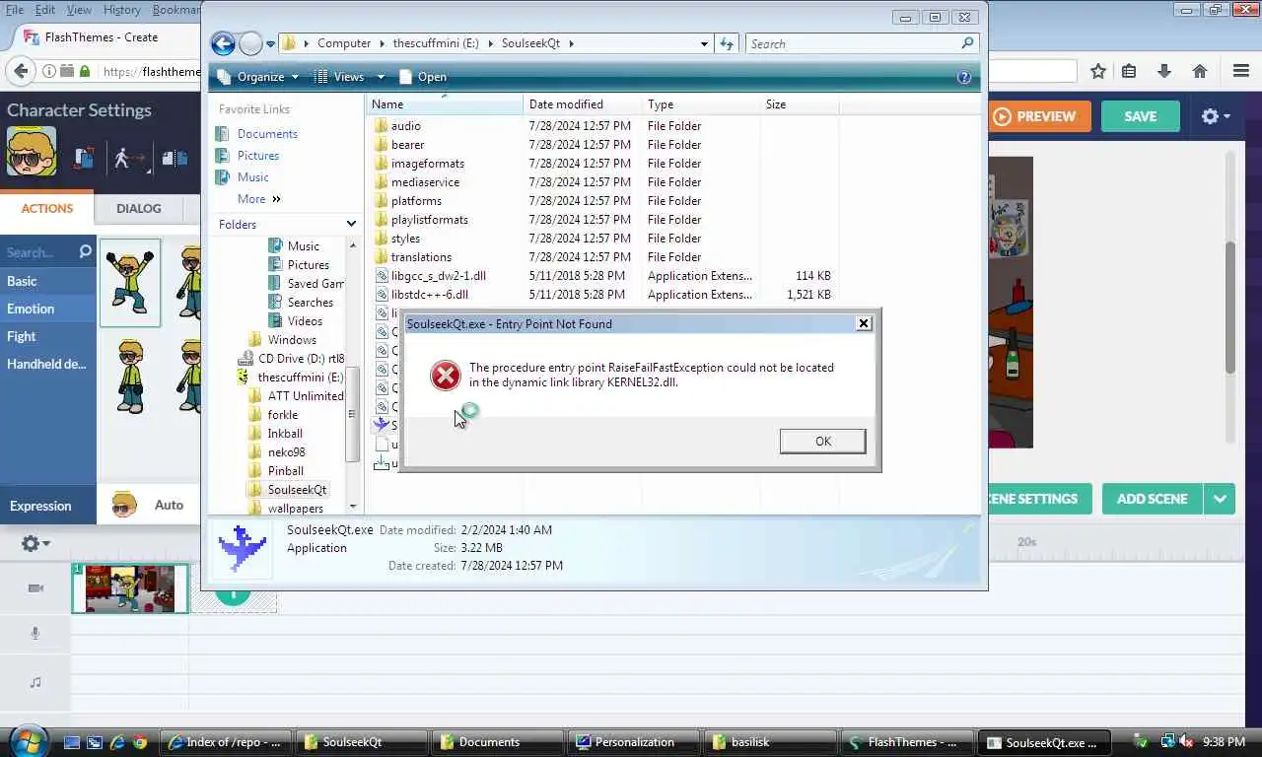This screenshot has height=757, width=1262.
Task: Select the Saved Games tree item
Action: [x=315, y=284]
